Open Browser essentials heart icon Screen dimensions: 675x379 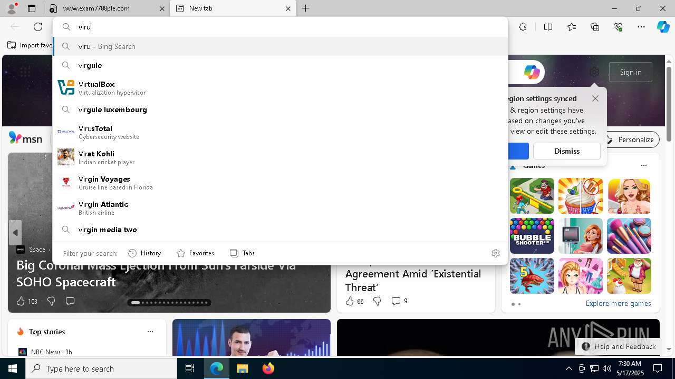tap(618, 27)
